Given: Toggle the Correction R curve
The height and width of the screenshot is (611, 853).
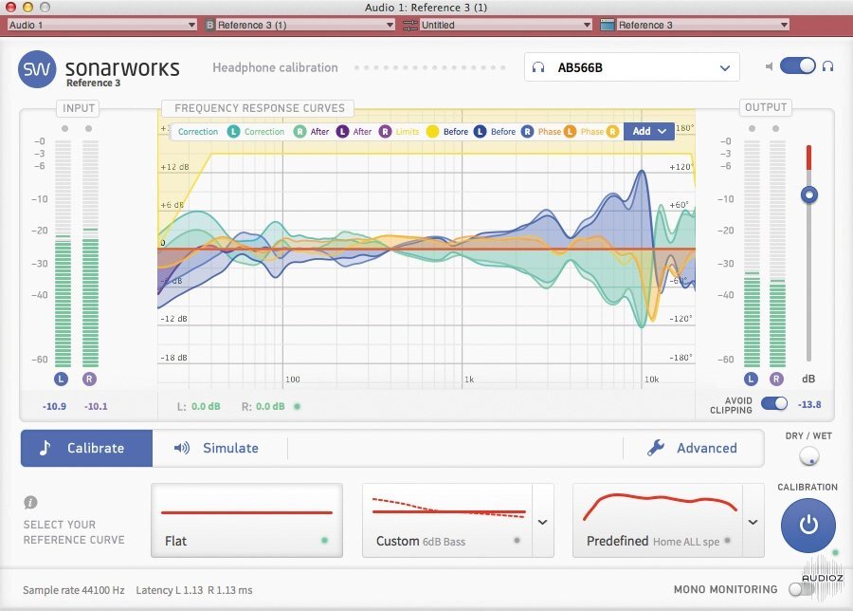Looking at the screenshot, I should [x=299, y=131].
